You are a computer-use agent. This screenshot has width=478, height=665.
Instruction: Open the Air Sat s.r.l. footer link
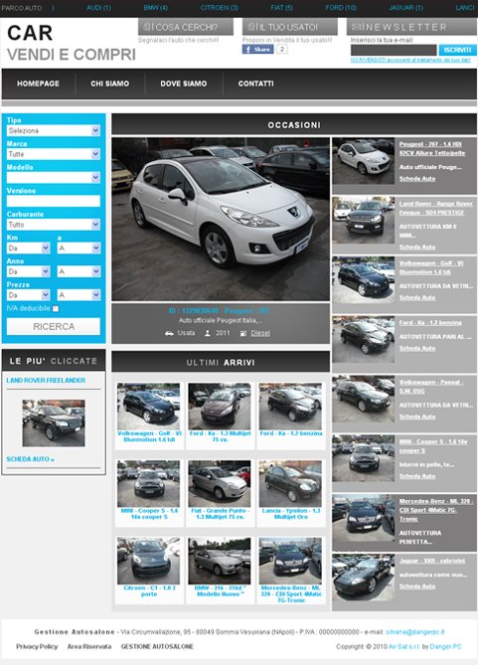coord(404,647)
